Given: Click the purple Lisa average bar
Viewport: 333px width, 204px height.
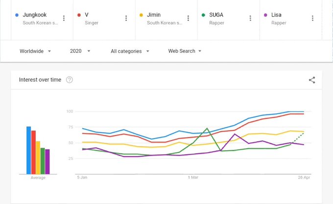Looking at the screenshot, I should (48, 161).
